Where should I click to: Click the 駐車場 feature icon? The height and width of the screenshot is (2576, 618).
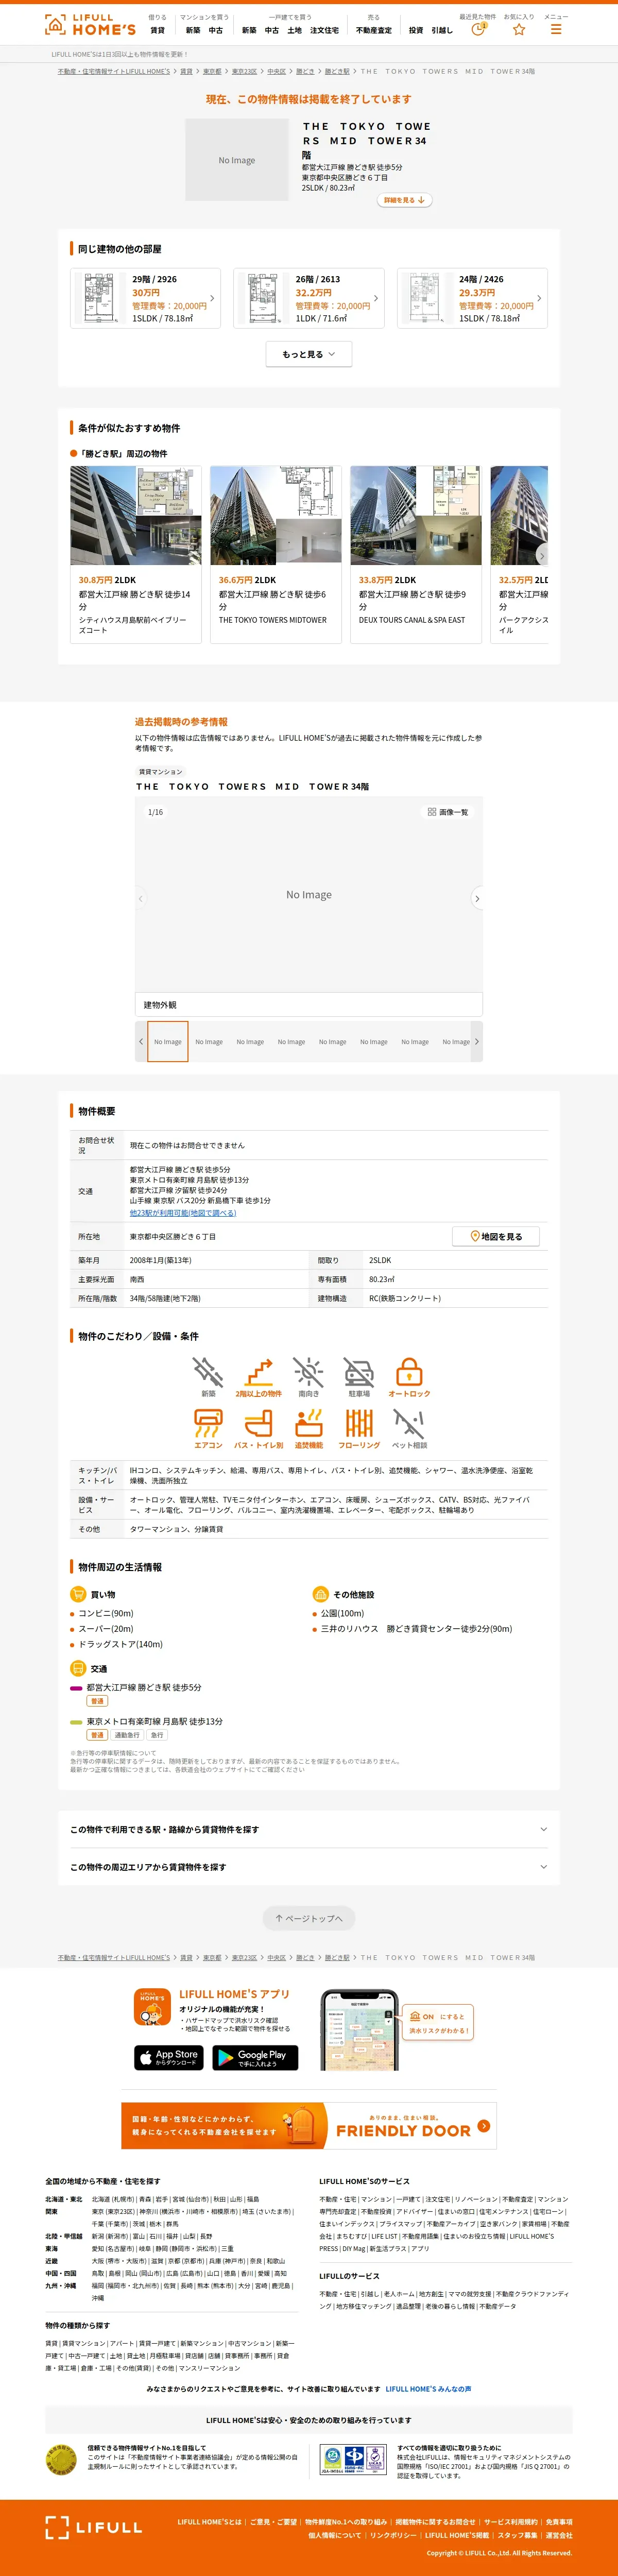pyautogui.click(x=359, y=1371)
